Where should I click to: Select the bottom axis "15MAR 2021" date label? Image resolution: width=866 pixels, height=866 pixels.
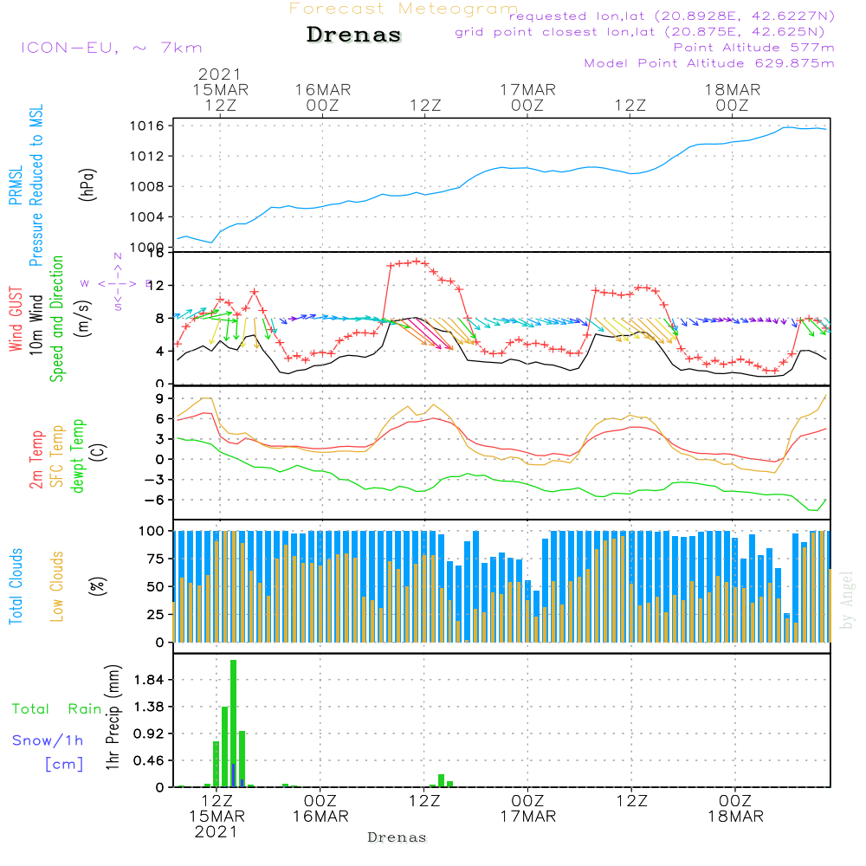click(216, 824)
